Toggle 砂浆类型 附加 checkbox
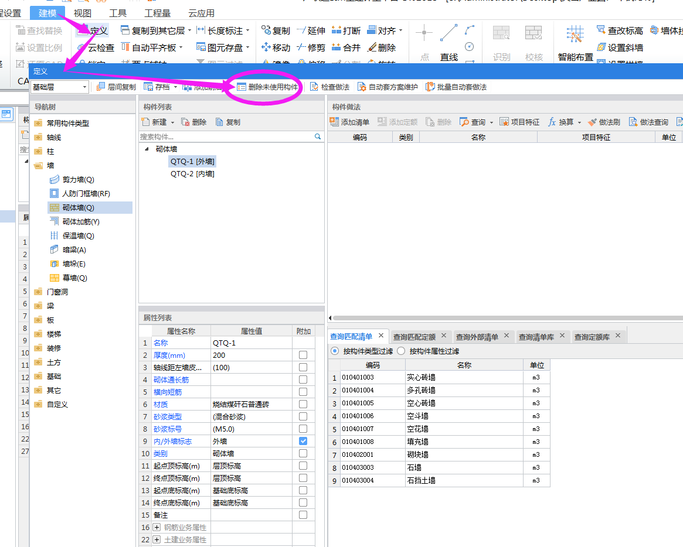This screenshot has height=547, width=683. [303, 416]
